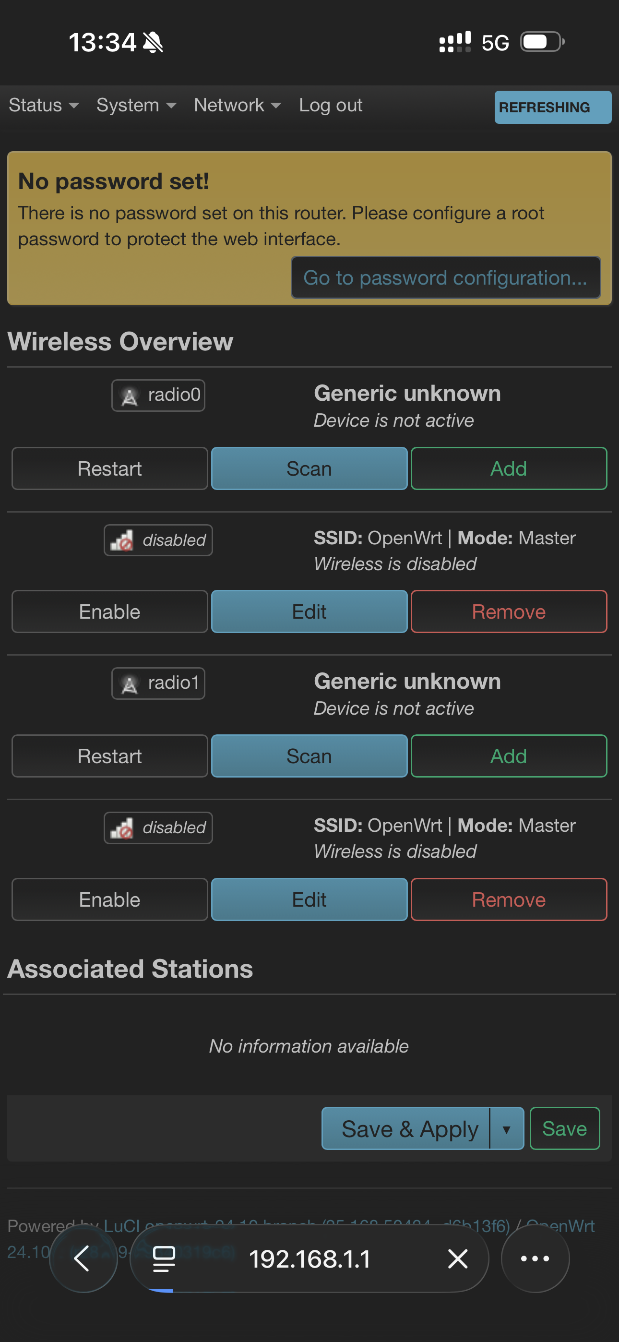This screenshot has width=619, height=1342.
Task: Open the Save & Apply dropdown arrow
Action: point(506,1129)
